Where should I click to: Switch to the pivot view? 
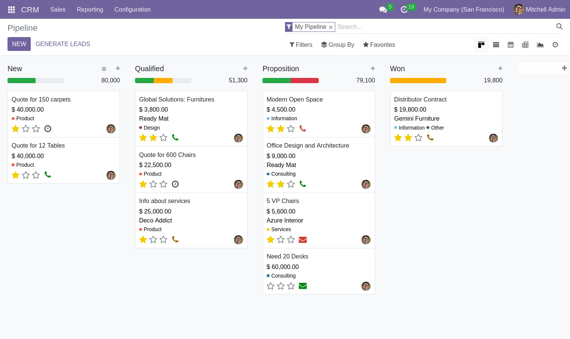point(525,45)
